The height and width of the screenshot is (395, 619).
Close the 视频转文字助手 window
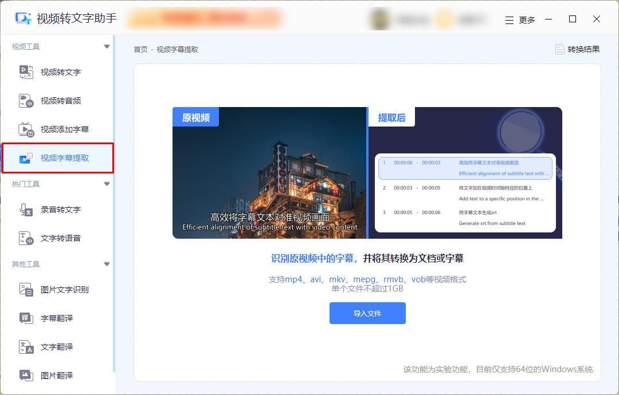click(x=597, y=19)
